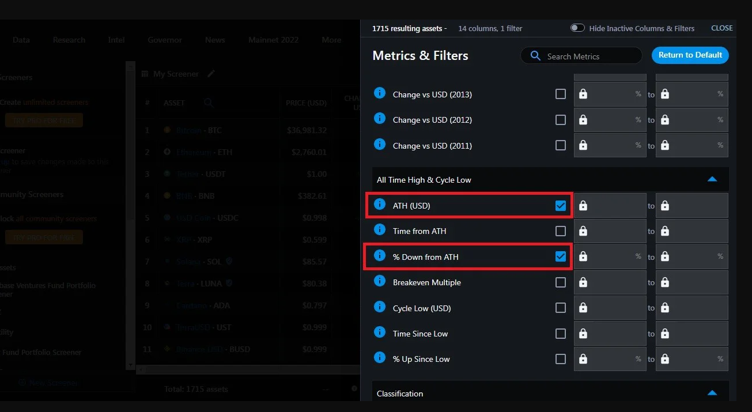Click the pencil icon next to My Screener
752x412 pixels.
click(211, 74)
